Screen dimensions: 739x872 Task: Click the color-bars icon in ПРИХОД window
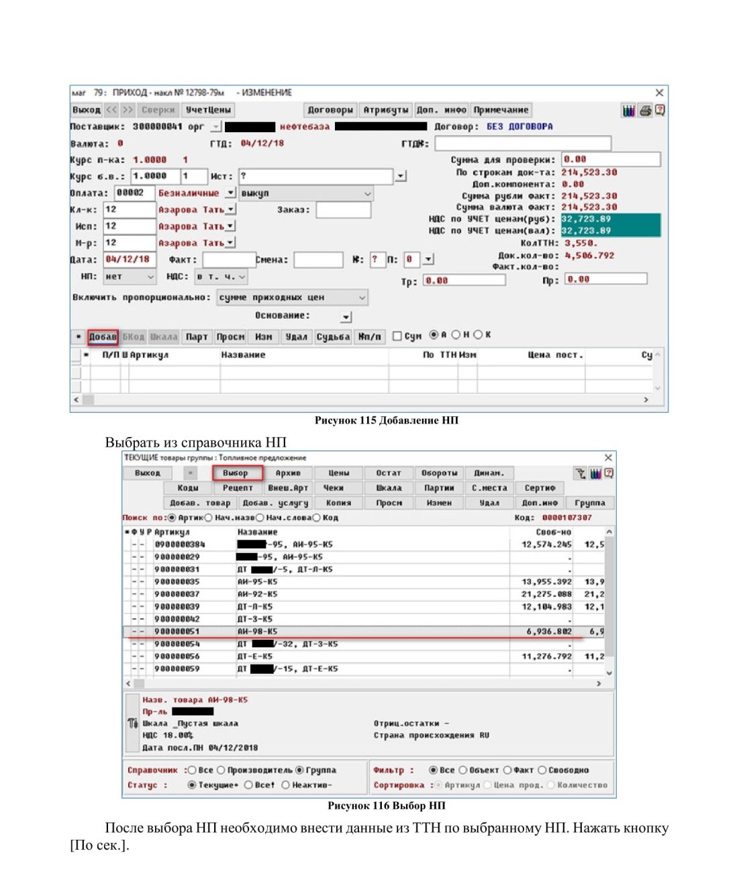[x=628, y=111]
